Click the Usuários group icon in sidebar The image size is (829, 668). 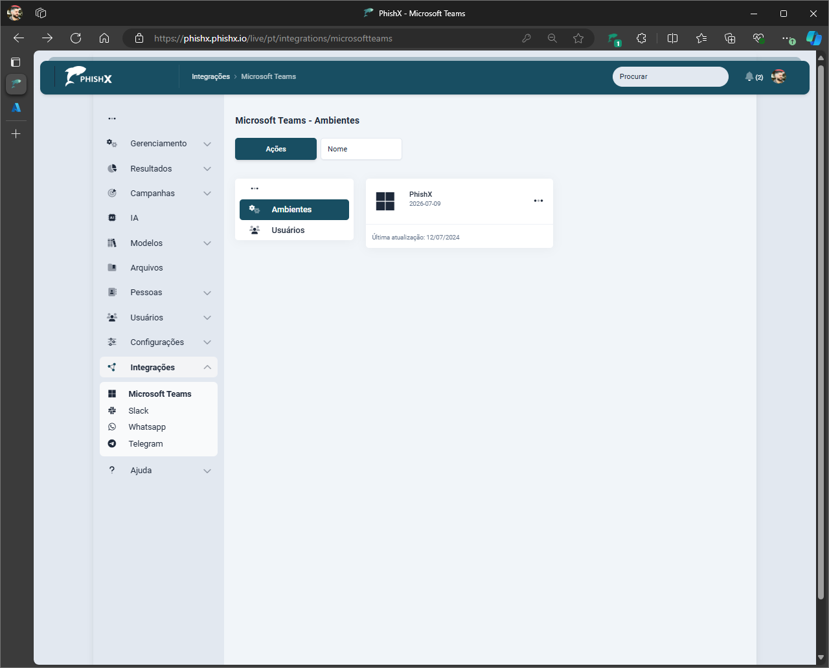(112, 317)
